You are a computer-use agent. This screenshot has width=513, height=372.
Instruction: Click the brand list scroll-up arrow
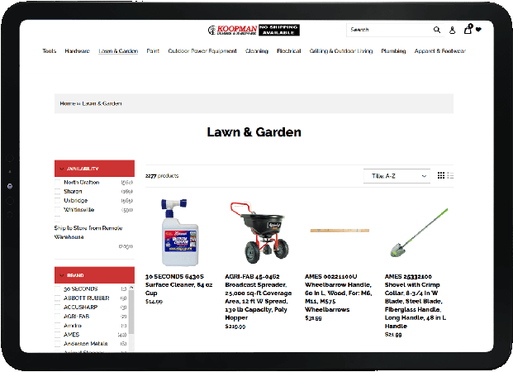click(131, 287)
